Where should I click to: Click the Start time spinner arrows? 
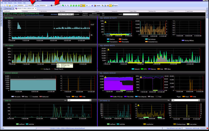pos(36,6)
